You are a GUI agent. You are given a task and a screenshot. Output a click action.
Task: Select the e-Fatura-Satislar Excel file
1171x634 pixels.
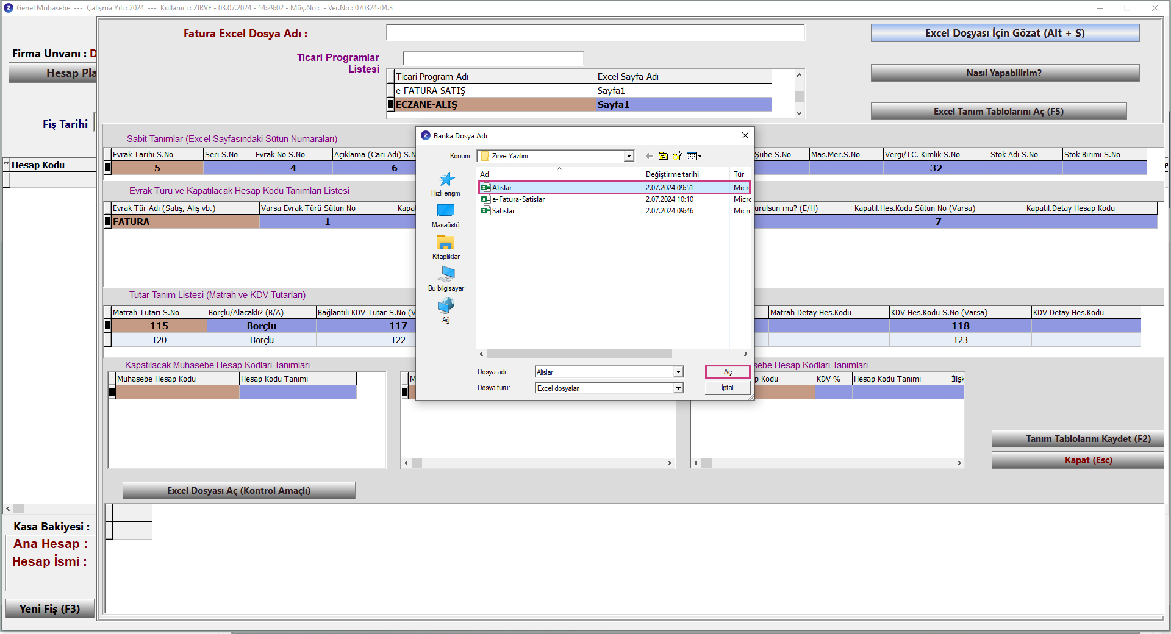(518, 199)
